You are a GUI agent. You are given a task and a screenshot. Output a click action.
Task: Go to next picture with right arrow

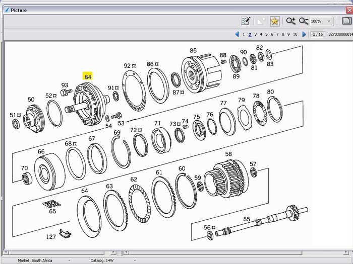pyautogui.click(x=304, y=35)
